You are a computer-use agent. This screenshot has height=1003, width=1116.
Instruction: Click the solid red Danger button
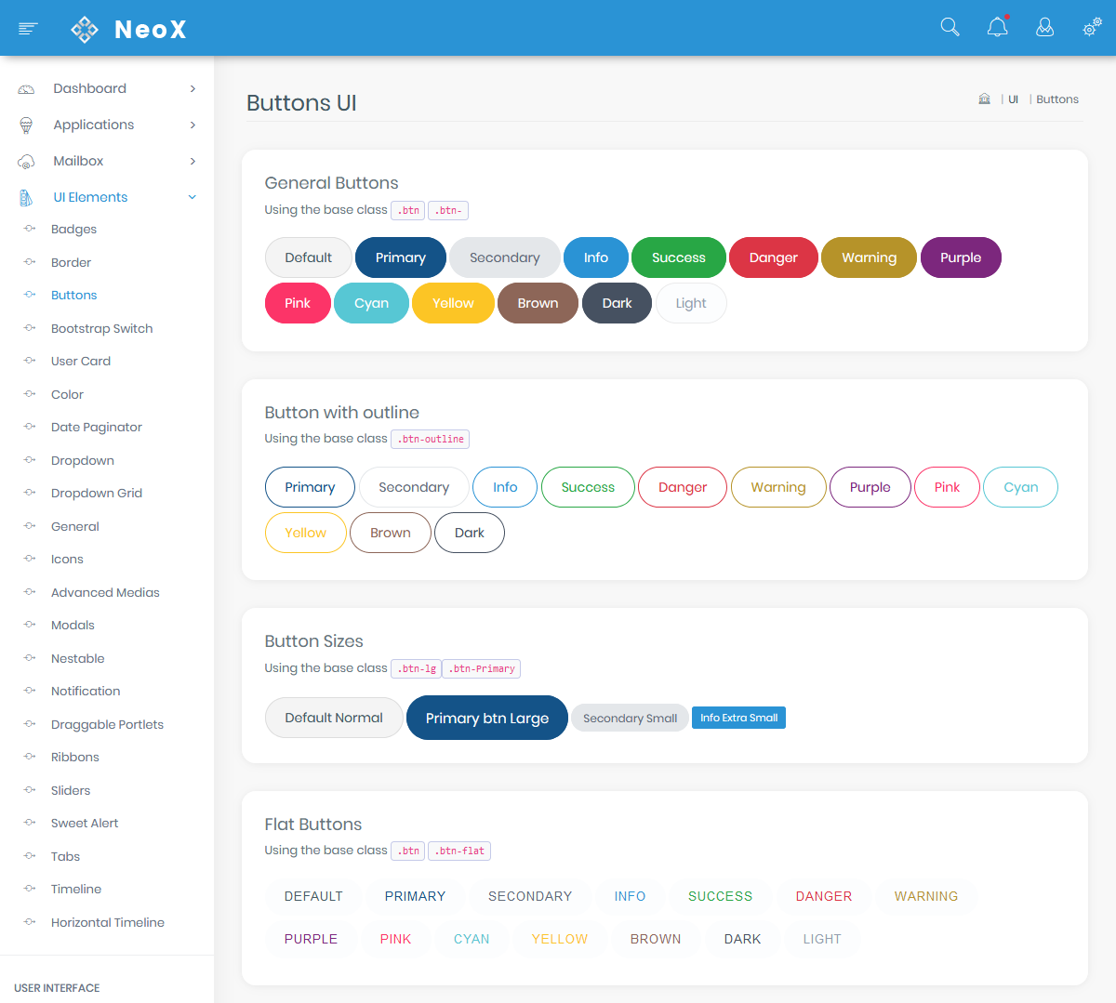(774, 257)
